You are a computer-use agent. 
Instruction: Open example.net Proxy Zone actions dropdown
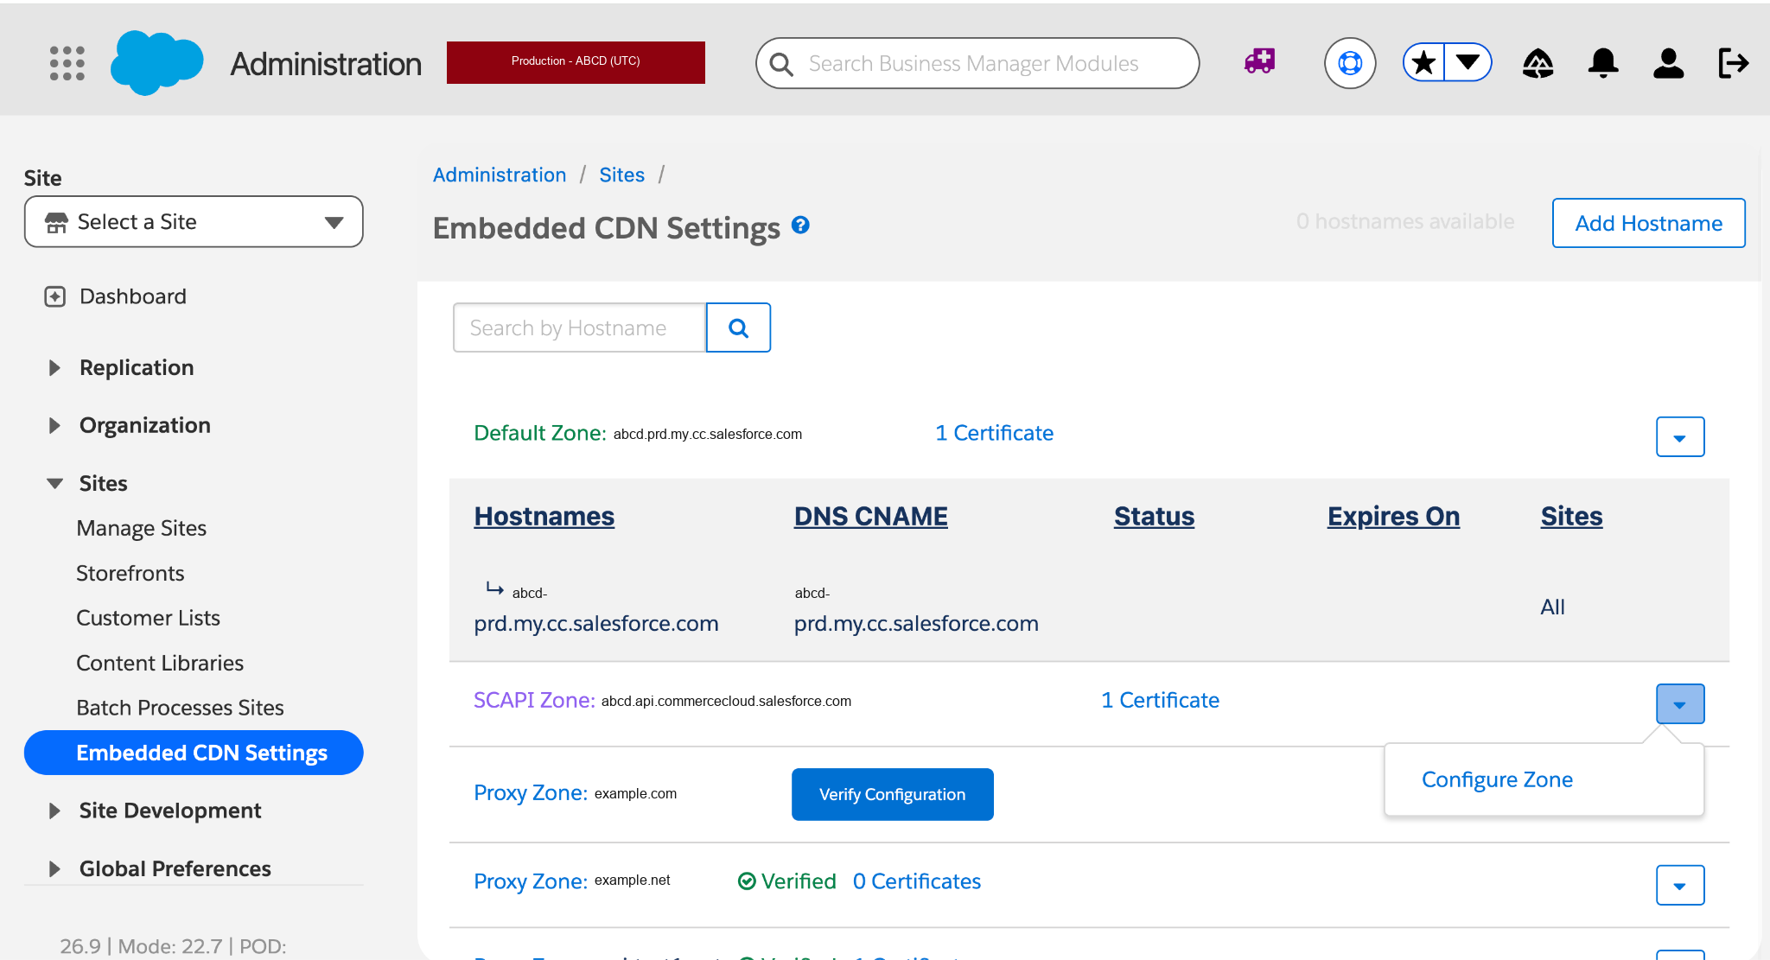[x=1680, y=885]
